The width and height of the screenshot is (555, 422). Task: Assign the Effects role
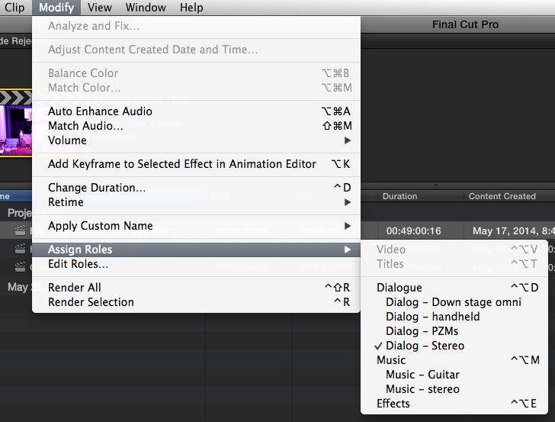[x=454, y=404]
